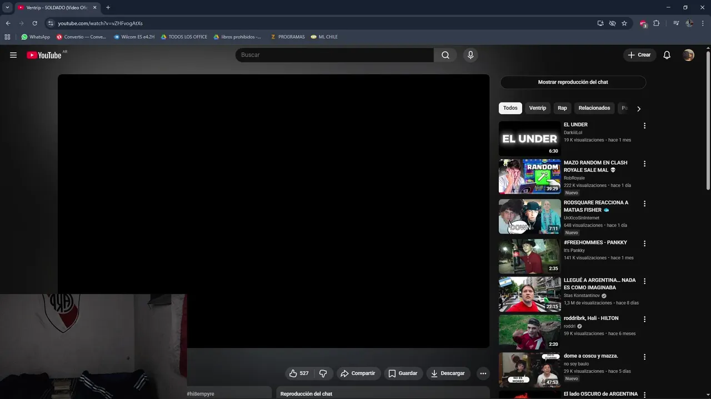Viewport: 711px width, 399px height.
Task: Go to the YouTube home logo
Action: (x=44, y=55)
